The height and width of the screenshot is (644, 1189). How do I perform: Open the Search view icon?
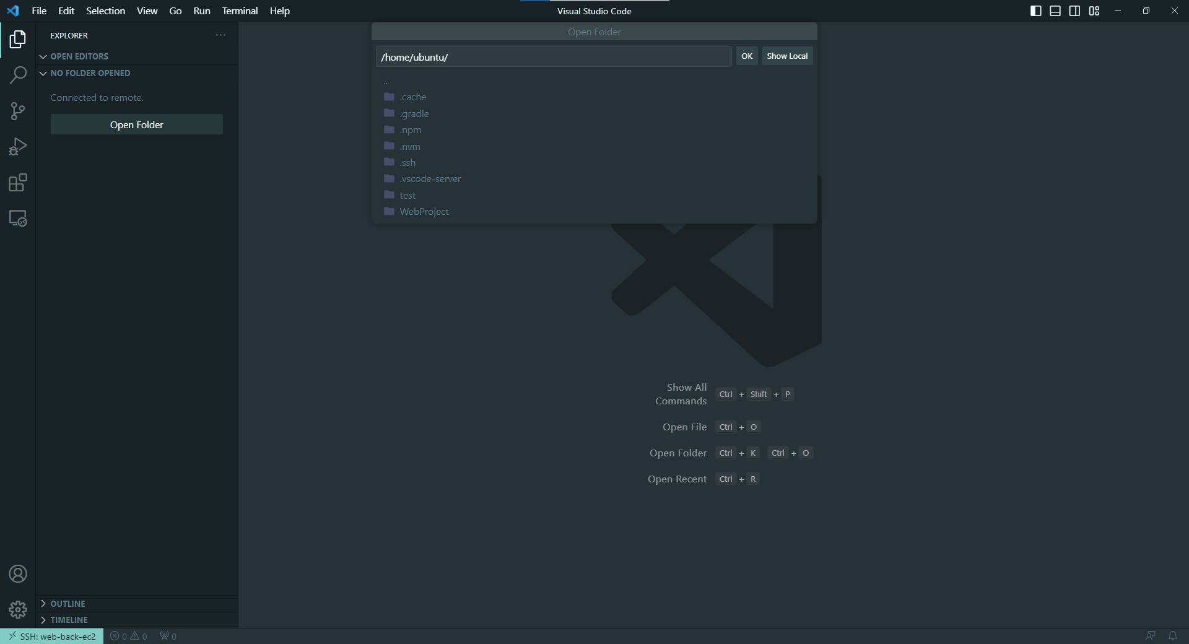[x=17, y=76]
